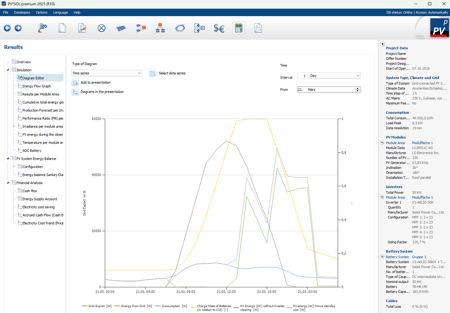The image size is (450, 313).
Task: Collapse the Simulation tree node
Action: click(x=8, y=70)
